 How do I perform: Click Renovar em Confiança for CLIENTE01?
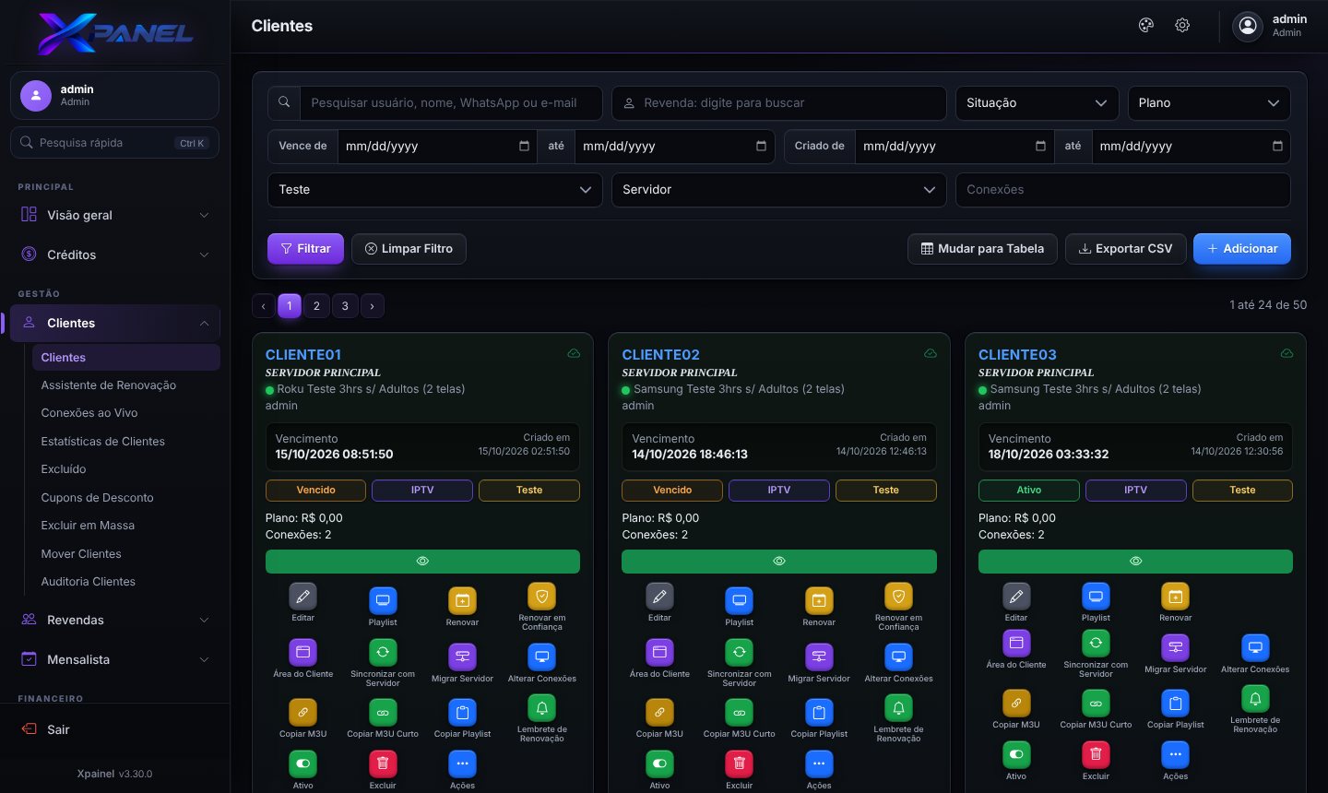tap(542, 597)
